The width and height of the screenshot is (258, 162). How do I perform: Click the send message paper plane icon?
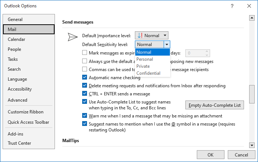[73, 37]
